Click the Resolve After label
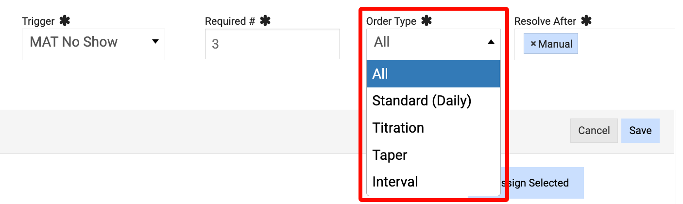The width and height of the screenshot is (683, 204). coord(545,21)
